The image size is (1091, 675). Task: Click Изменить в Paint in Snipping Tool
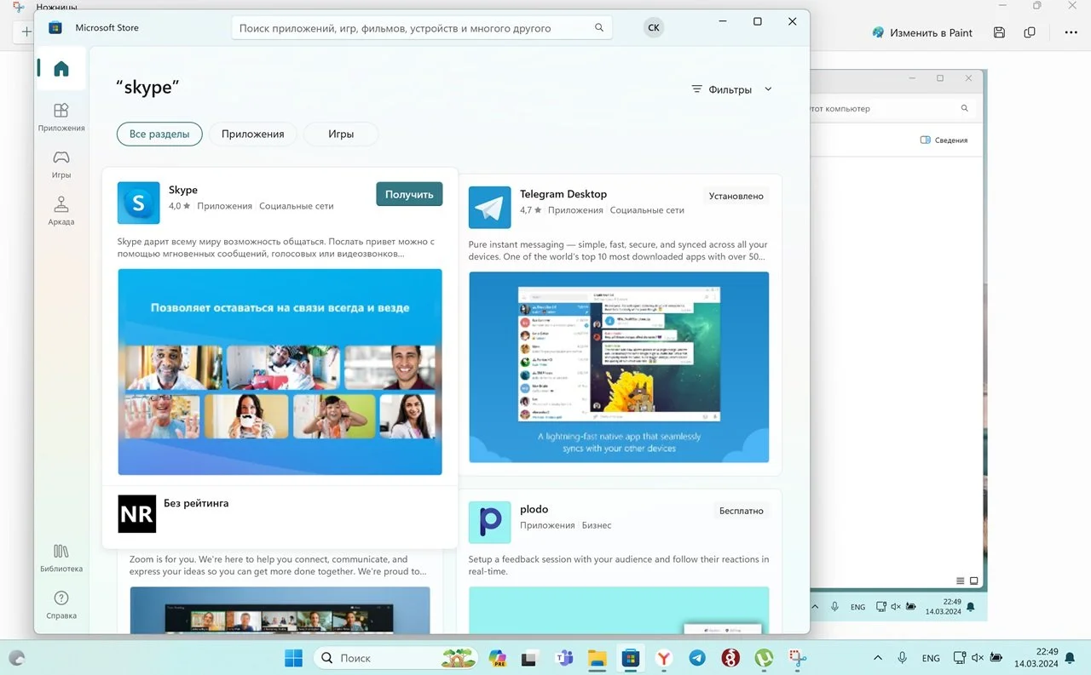922,32
